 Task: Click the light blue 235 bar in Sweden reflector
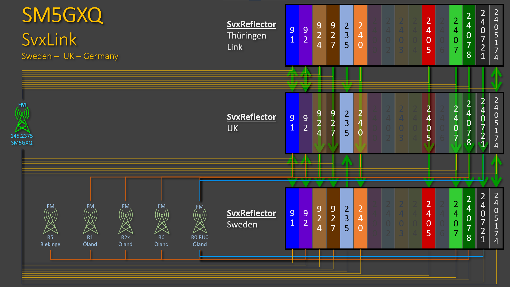pyautogui.click(x=347, y=218)
